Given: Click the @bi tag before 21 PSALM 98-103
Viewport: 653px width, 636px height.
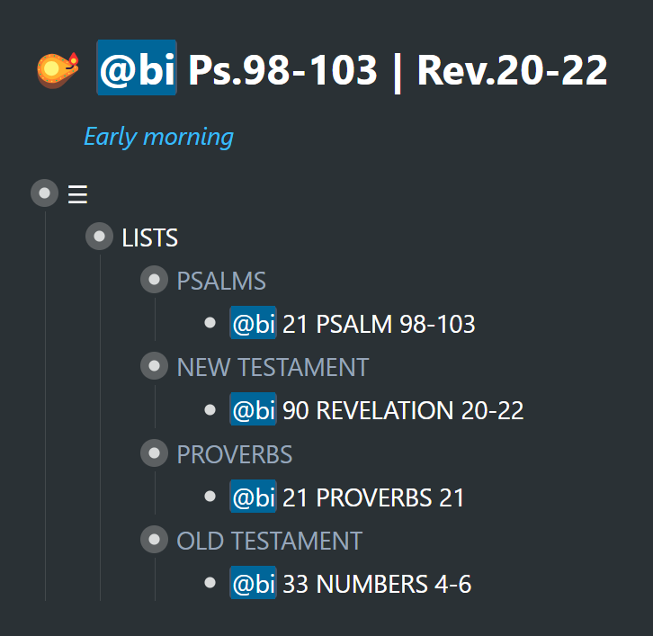Looking at the screenshot, I should coord(254,323).
